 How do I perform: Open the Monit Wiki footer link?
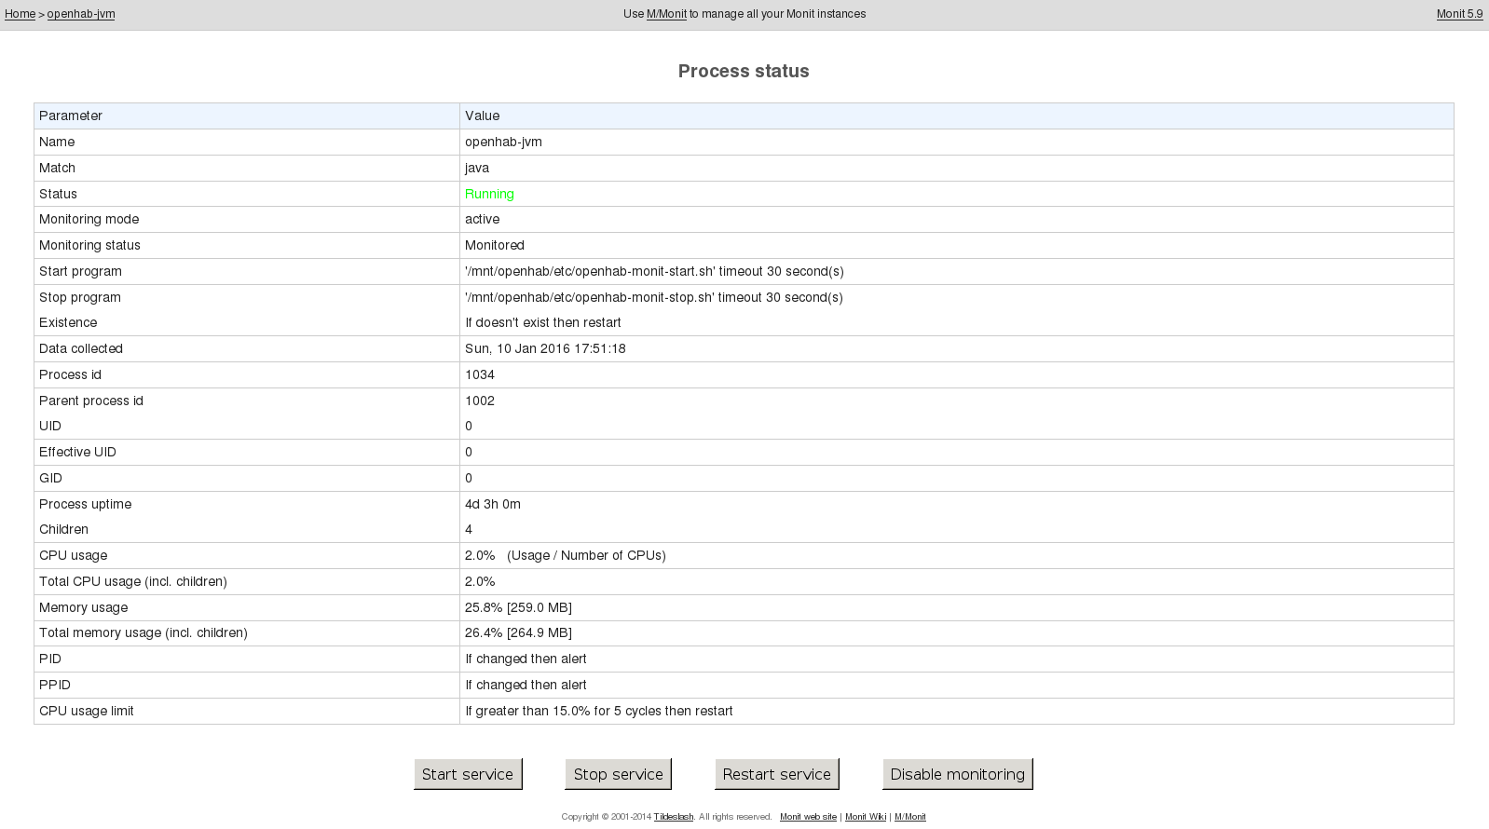(865, 817)
